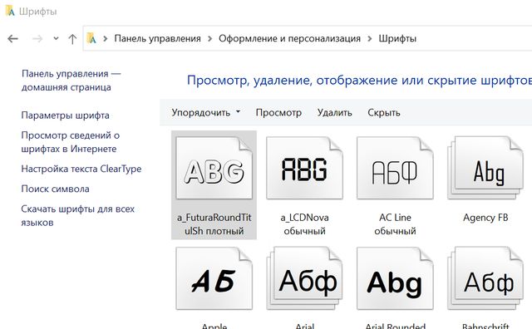Click the page heading Просмотр, удаление, отображение
Viewport: 532px width, 329px height.
360,81
